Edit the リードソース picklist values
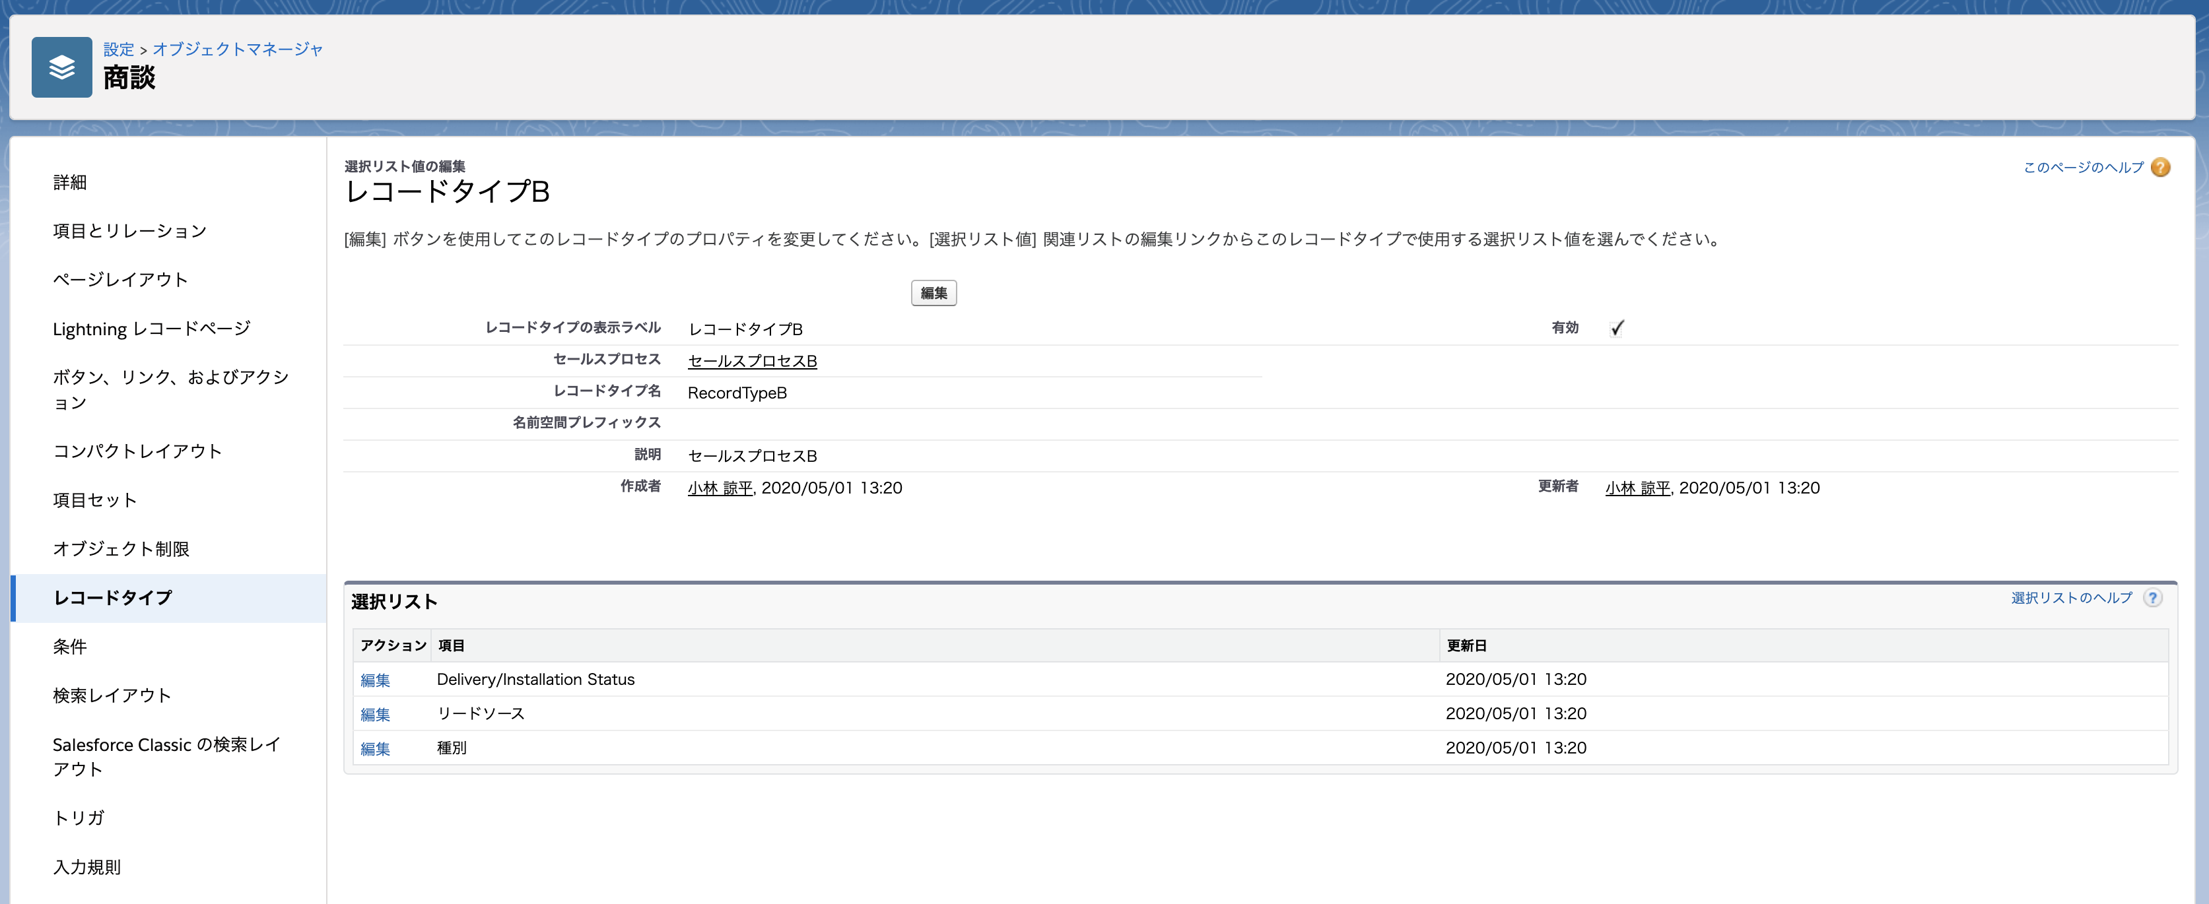This screenshot has width=2209, height=904. [x=376, y=713]
